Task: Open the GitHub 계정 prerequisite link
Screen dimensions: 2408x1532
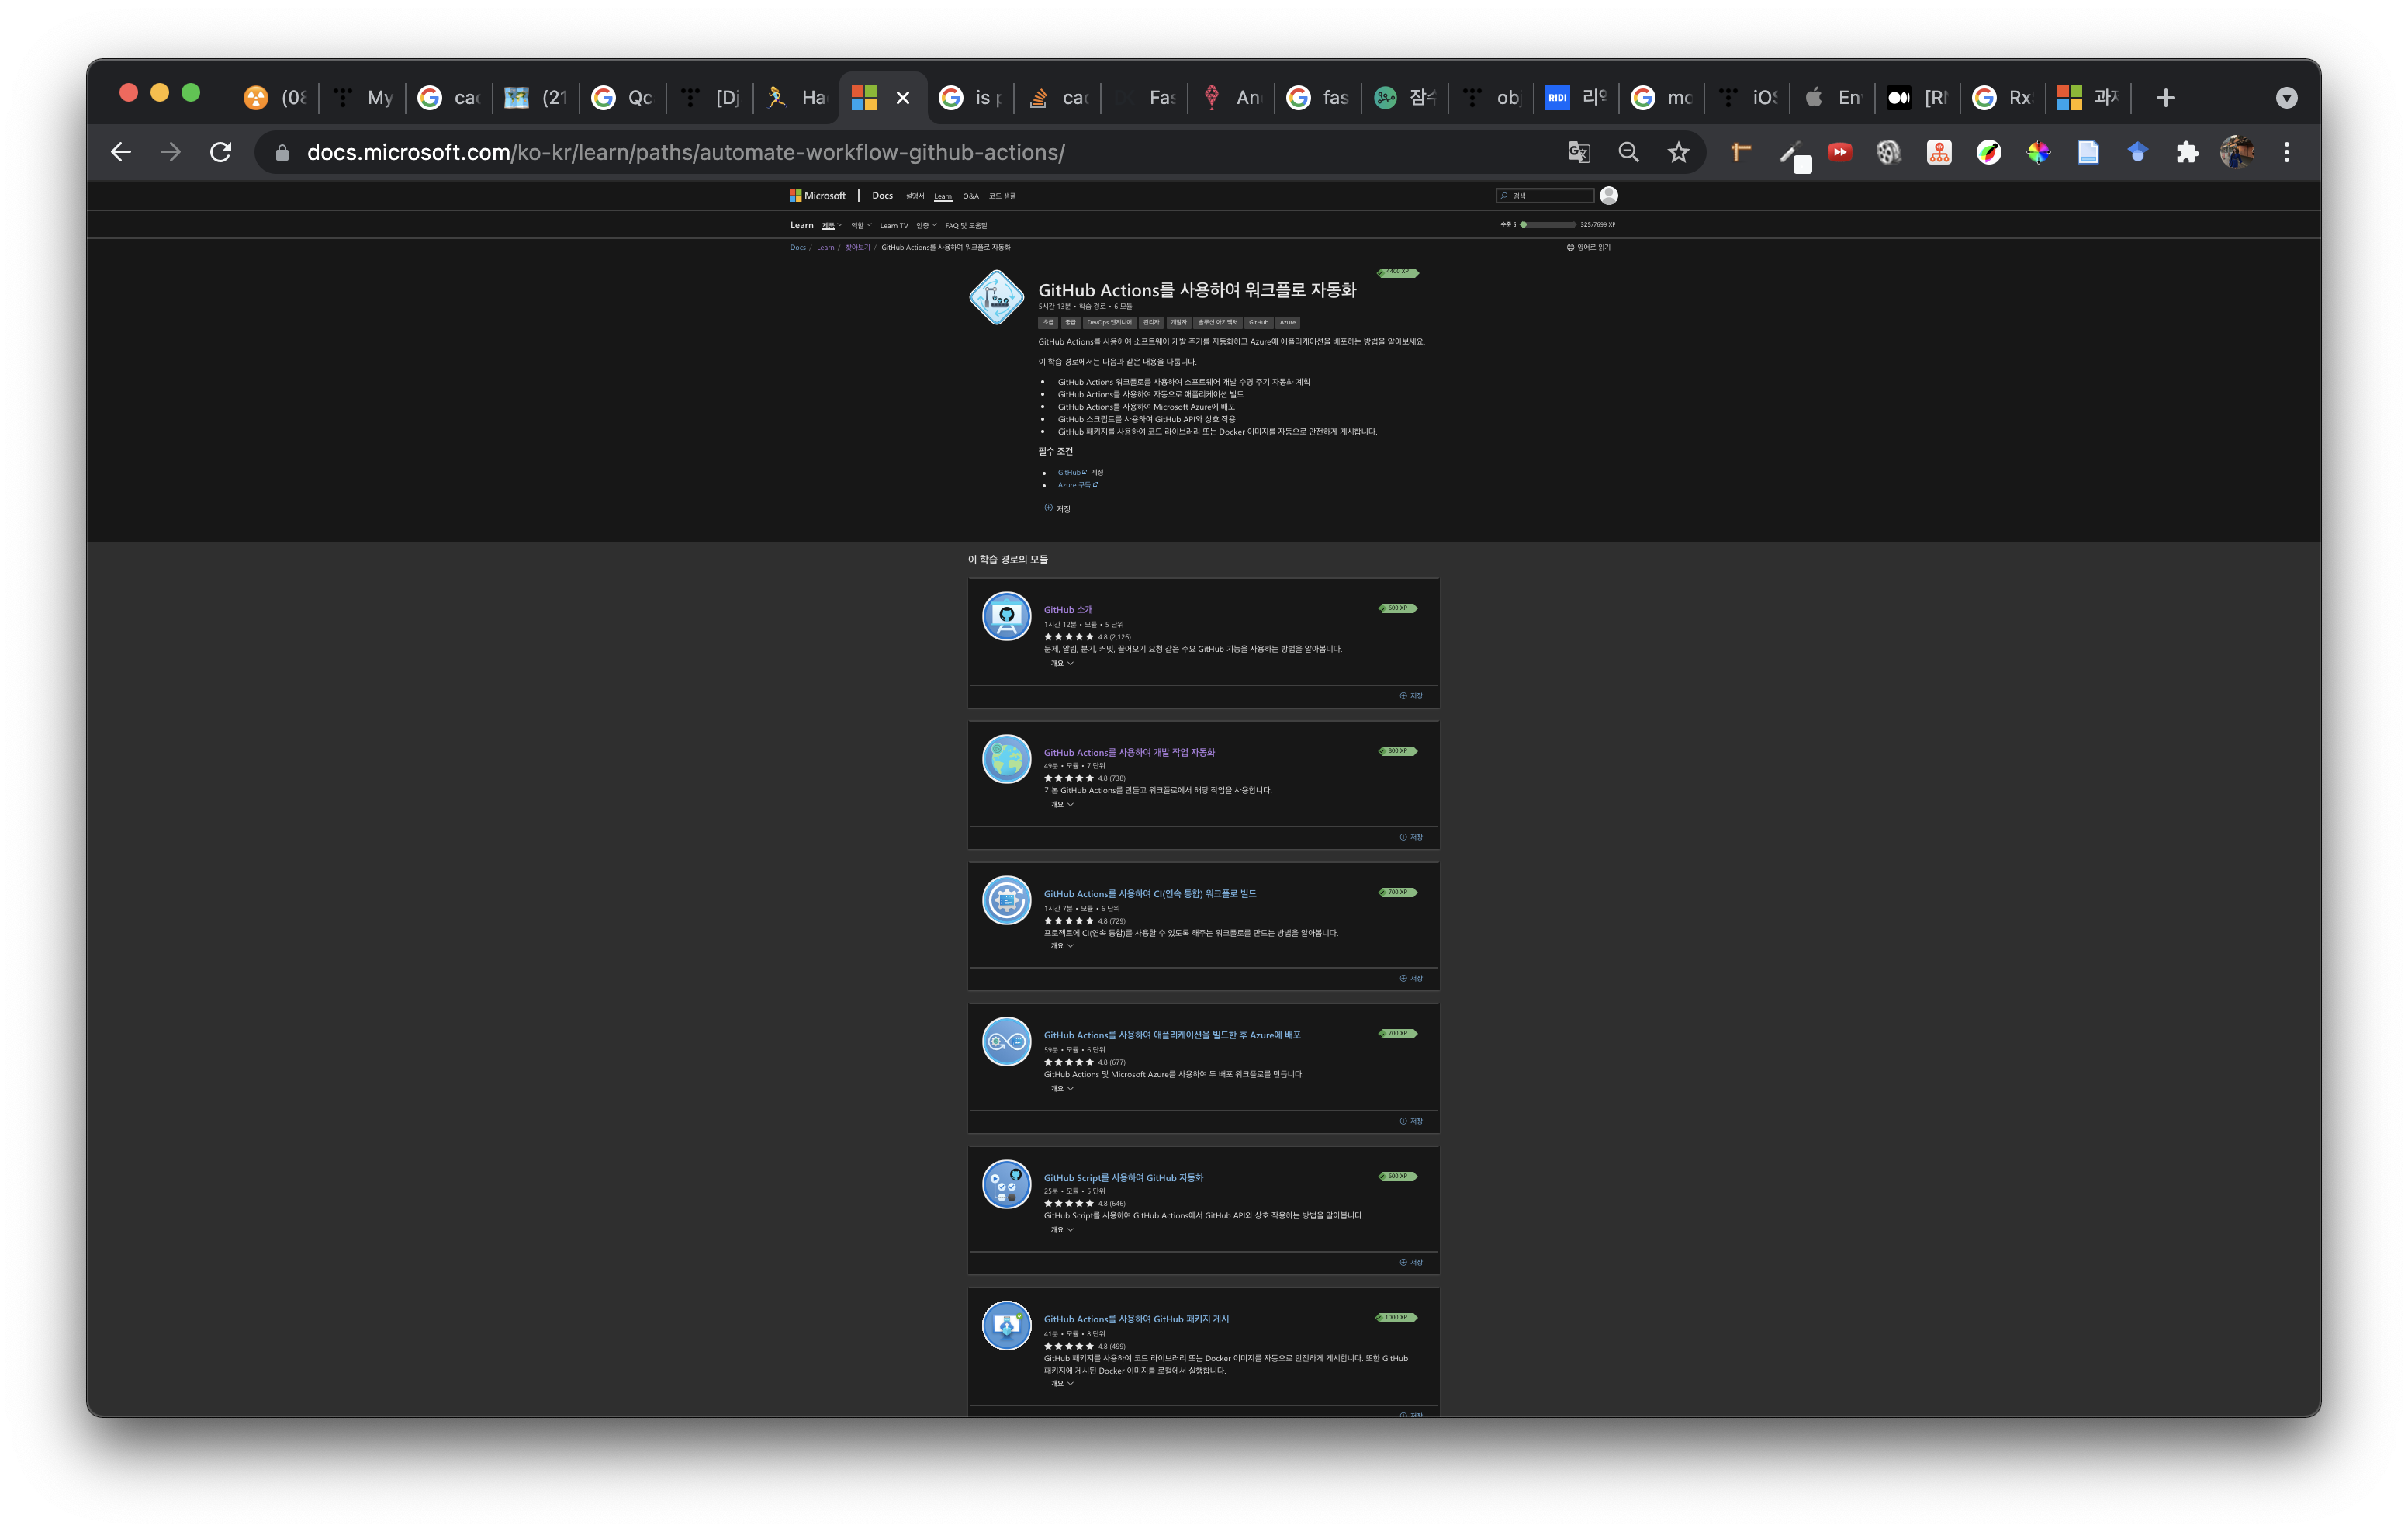Action: [1070, 471]
